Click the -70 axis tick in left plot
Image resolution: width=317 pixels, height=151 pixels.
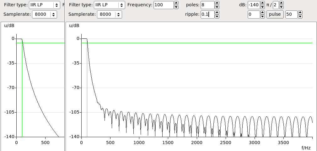11,88
